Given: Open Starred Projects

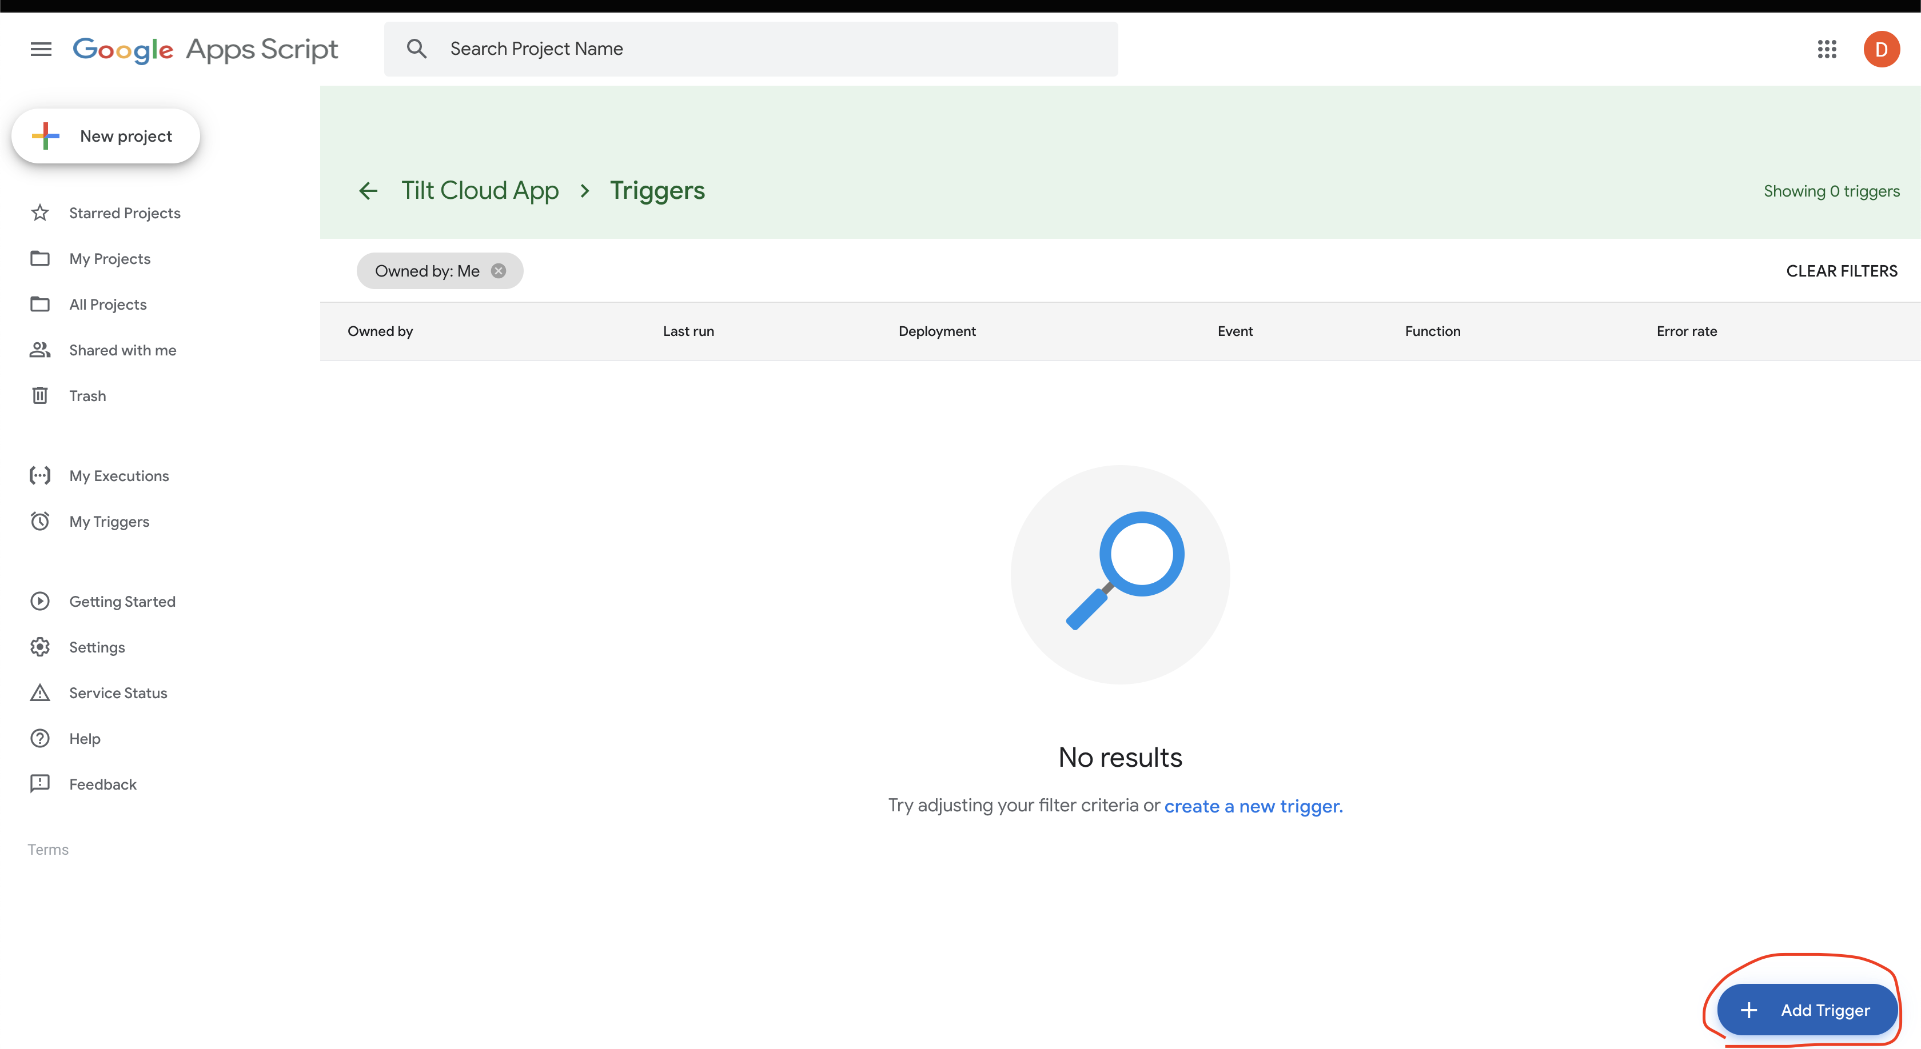Looking at the screenshot, I should point(125,213).
